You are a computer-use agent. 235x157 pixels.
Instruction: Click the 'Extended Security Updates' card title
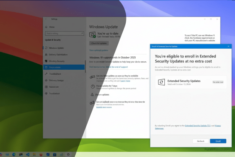[184, 81]
